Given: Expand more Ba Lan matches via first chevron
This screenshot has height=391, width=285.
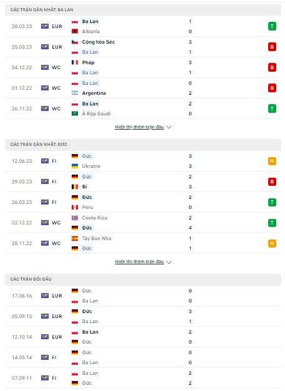Looking at the screenshot, I should click(169, 127).
